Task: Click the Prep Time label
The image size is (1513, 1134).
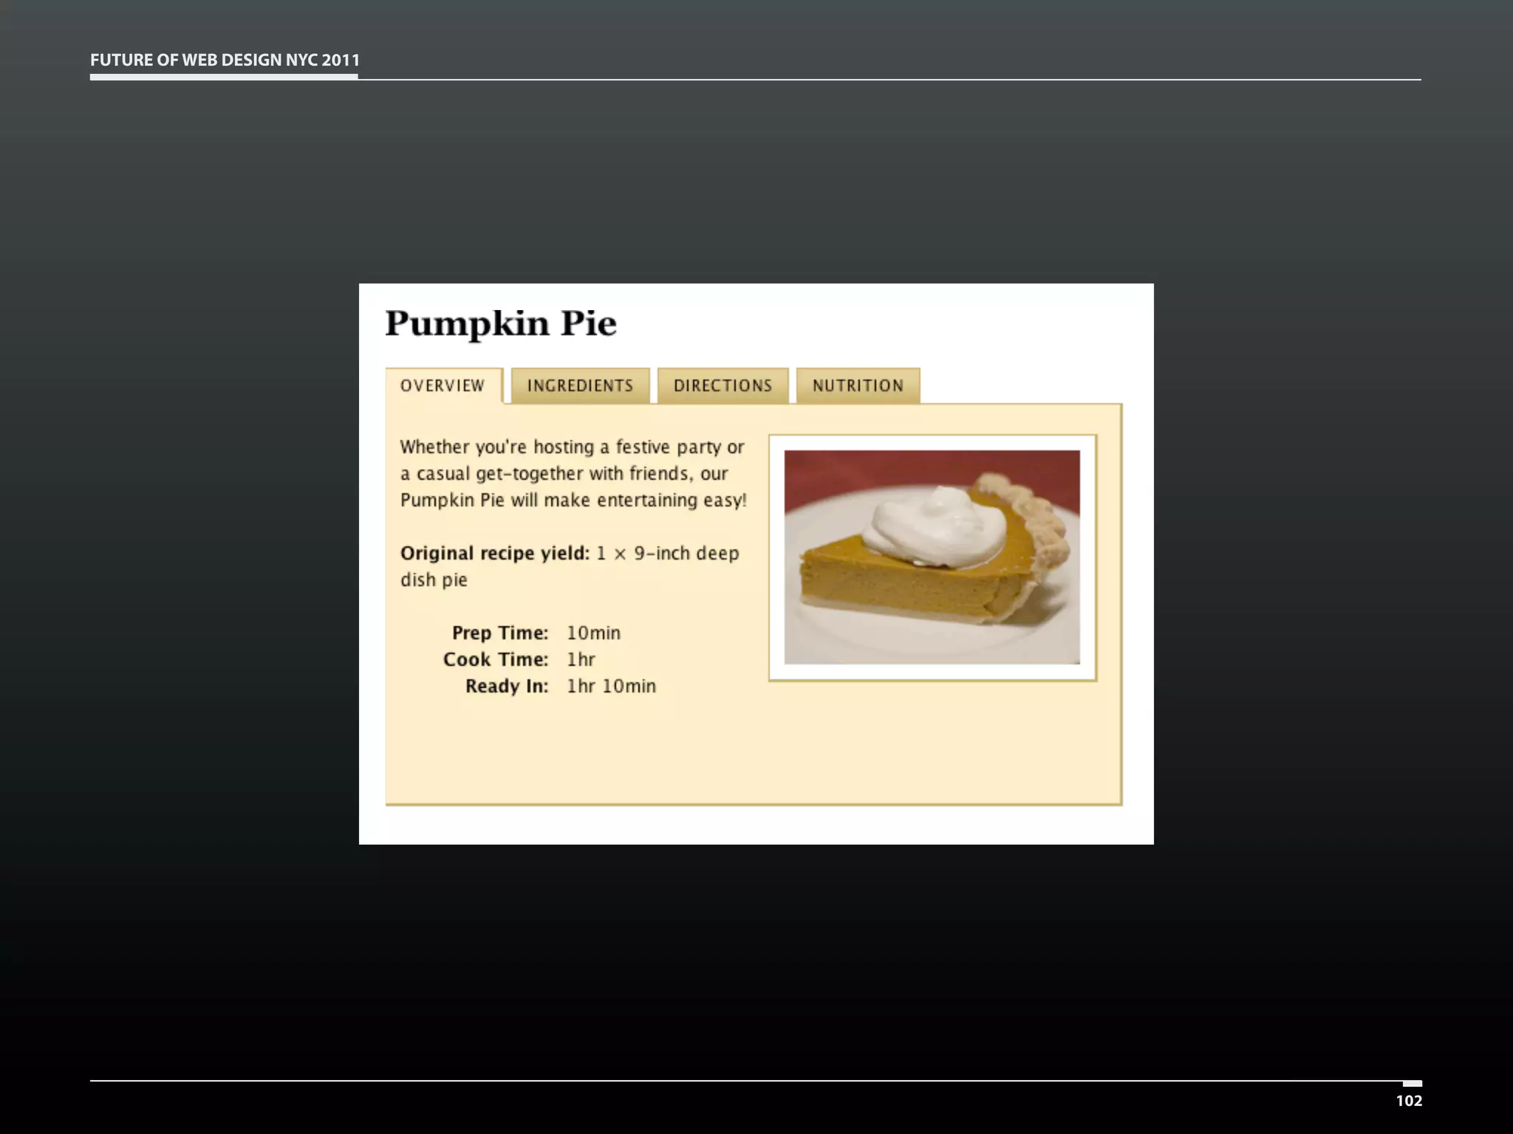Action: (x=499, y=633)
